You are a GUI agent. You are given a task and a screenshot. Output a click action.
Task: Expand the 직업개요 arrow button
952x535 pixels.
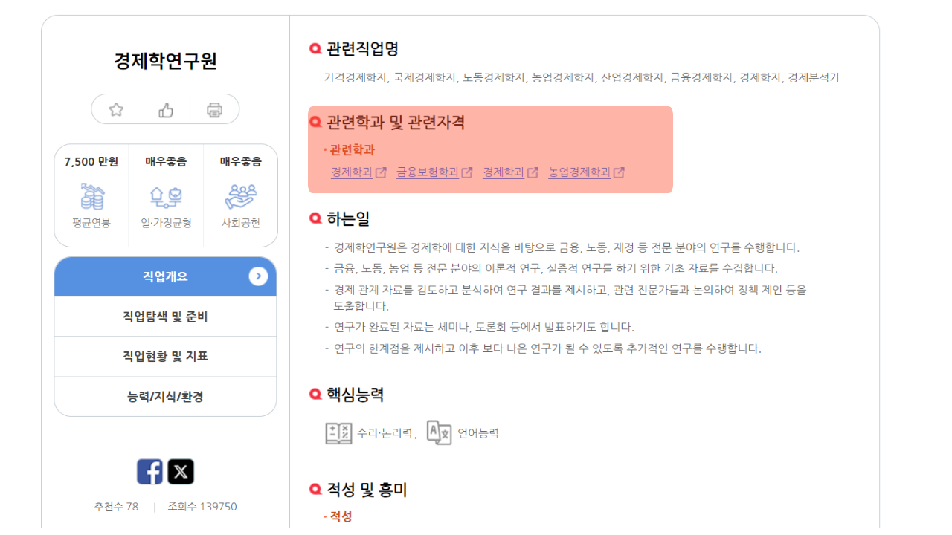coord(258,276)
